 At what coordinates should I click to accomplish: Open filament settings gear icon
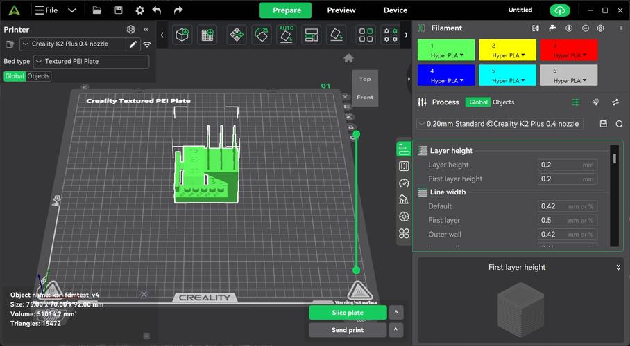coord(601,28)
